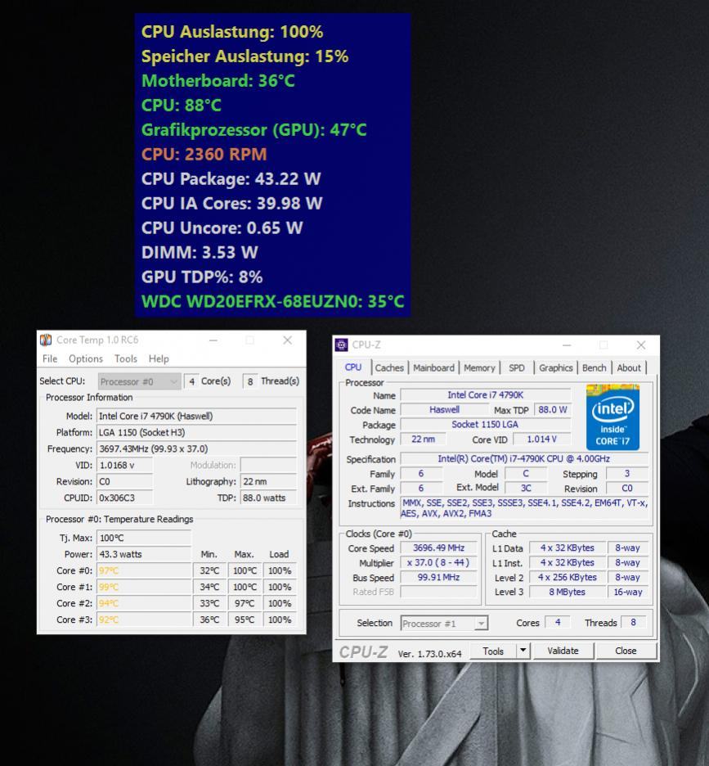Minimize the Core Temp window
The image size is (709, 766).
(x=213, y=340)
